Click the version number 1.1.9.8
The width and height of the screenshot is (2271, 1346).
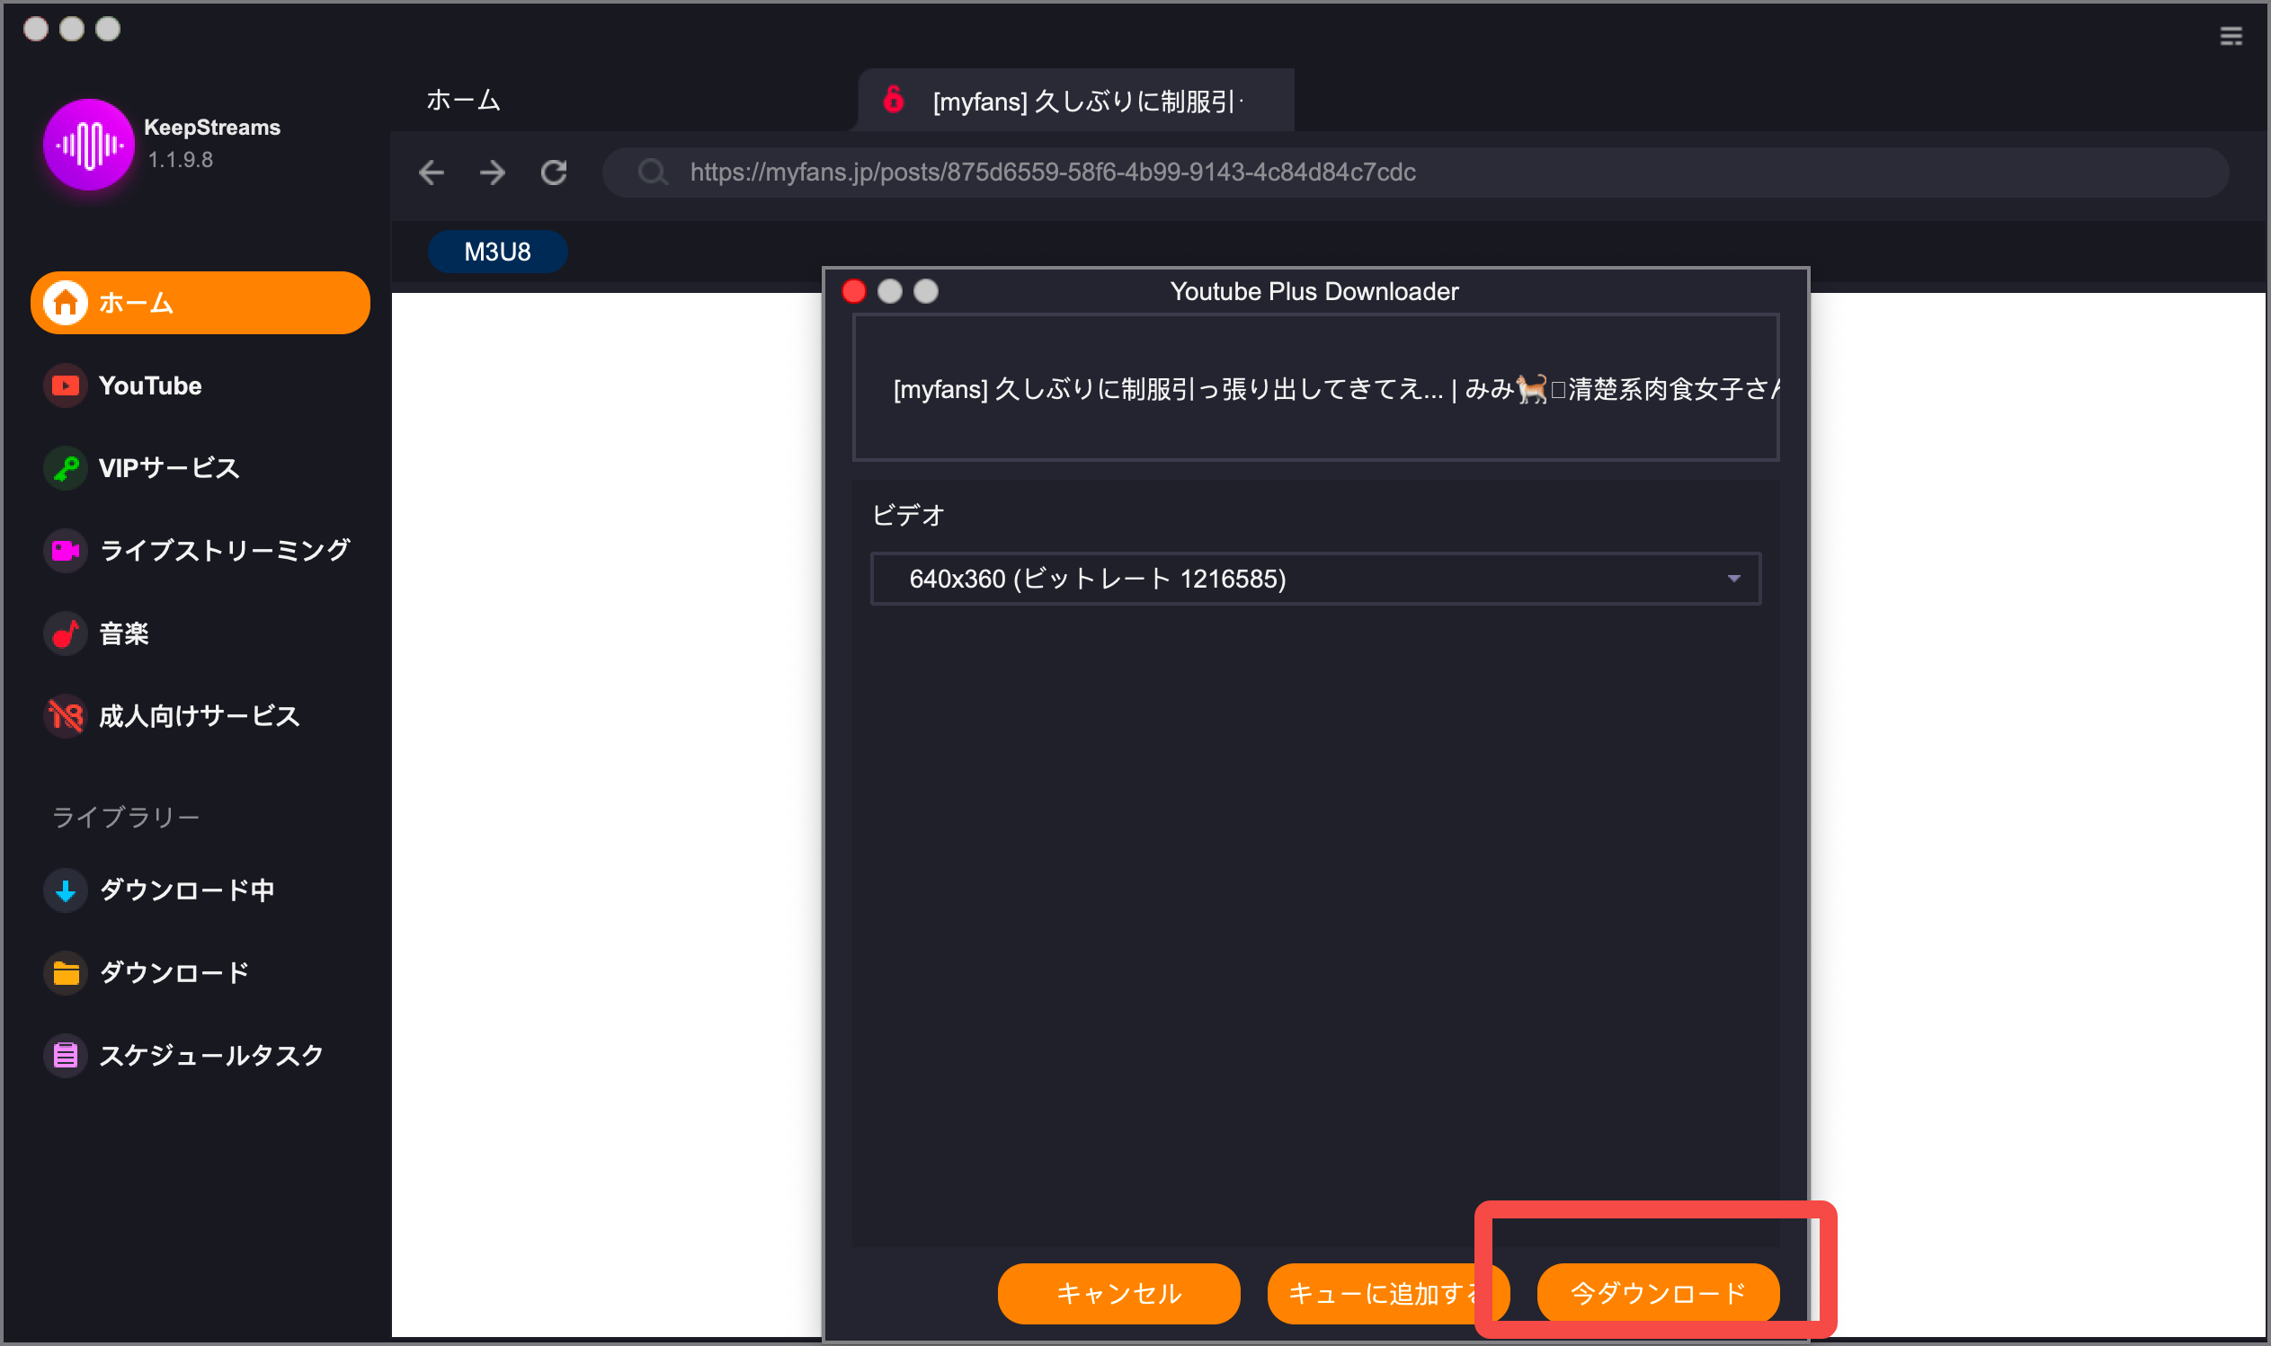(180, 160)
